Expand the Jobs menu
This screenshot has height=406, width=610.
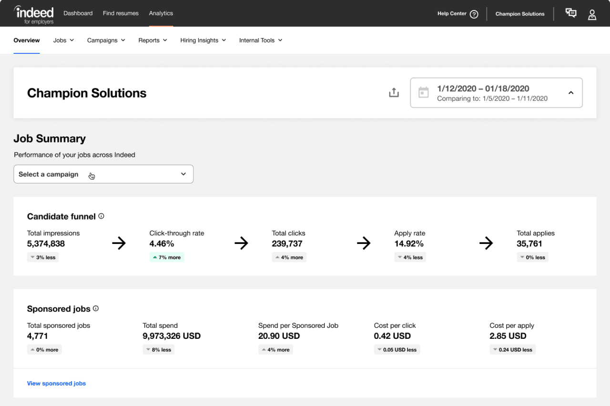63,41
